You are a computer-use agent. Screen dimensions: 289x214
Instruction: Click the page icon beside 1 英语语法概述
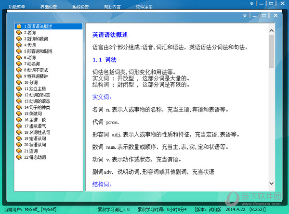coord(19,26)
